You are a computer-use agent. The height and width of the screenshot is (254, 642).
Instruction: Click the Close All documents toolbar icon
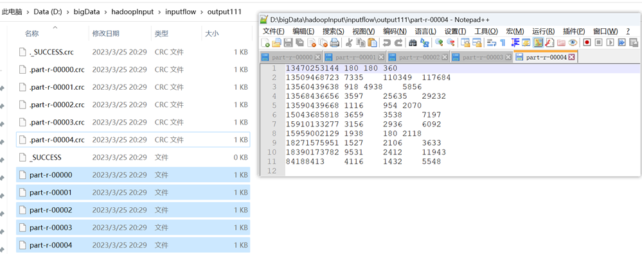pos(323,42)
